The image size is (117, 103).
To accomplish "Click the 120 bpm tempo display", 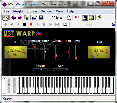I will pyautogui.click(x=56, y=18).
